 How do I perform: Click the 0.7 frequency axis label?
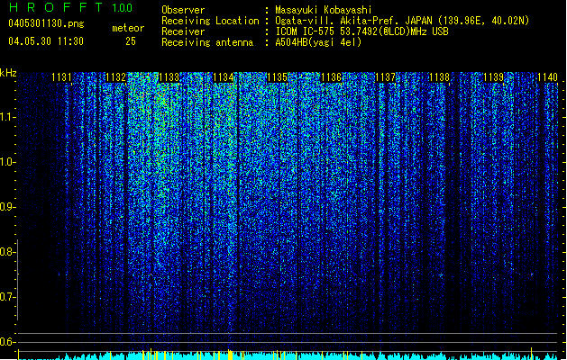pyautogui.click(x=7, y=297)
